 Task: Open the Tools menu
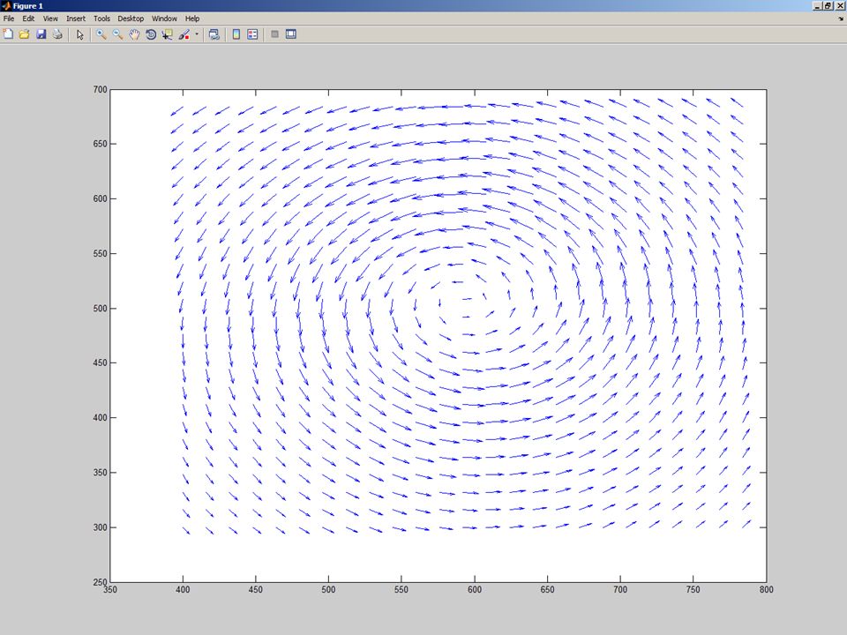point(101,19)
